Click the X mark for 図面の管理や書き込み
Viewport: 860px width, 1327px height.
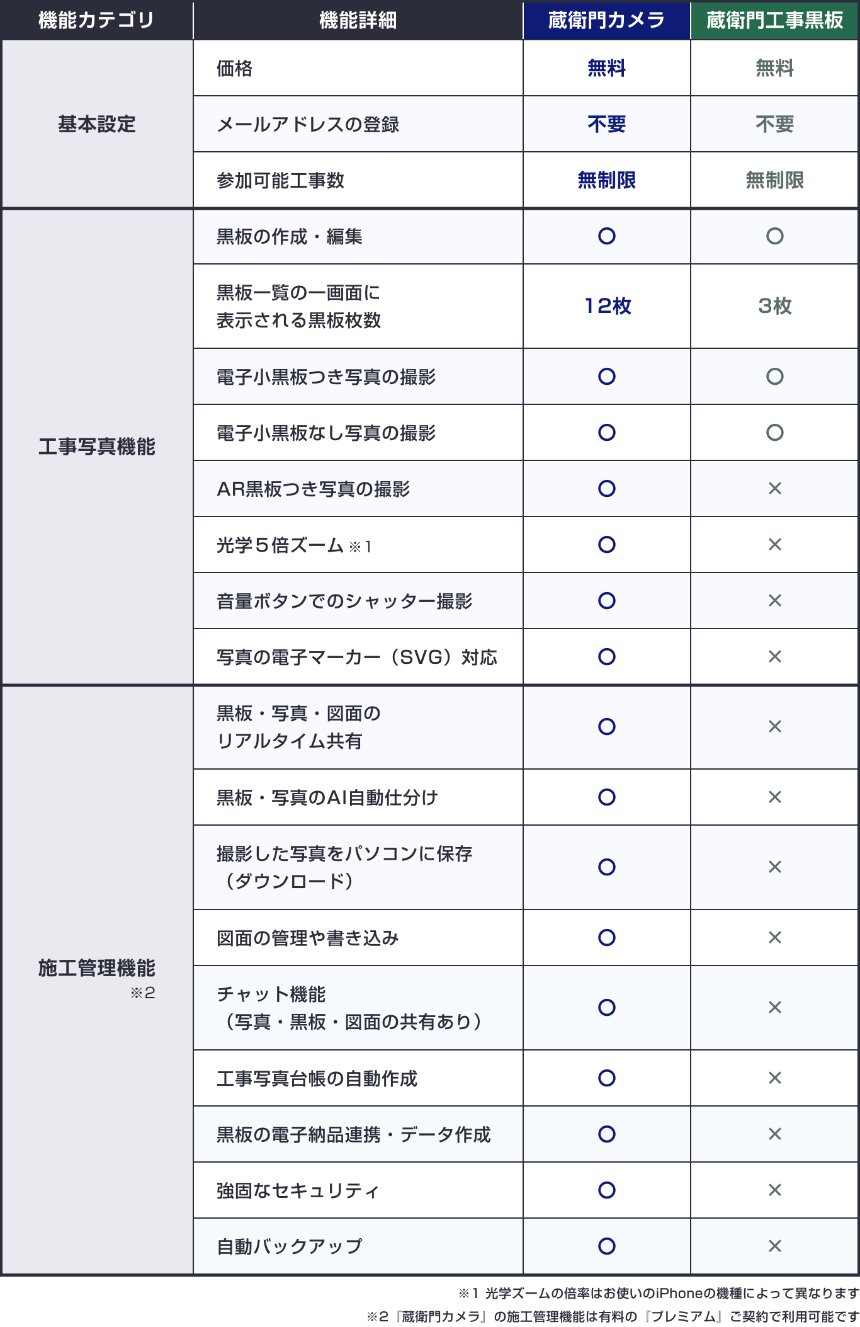775,938
